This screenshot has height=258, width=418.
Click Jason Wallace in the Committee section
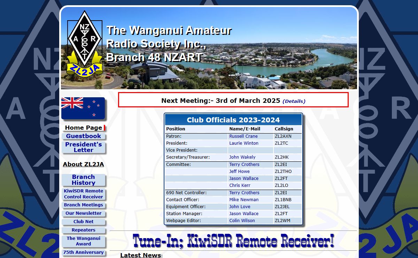244,179
